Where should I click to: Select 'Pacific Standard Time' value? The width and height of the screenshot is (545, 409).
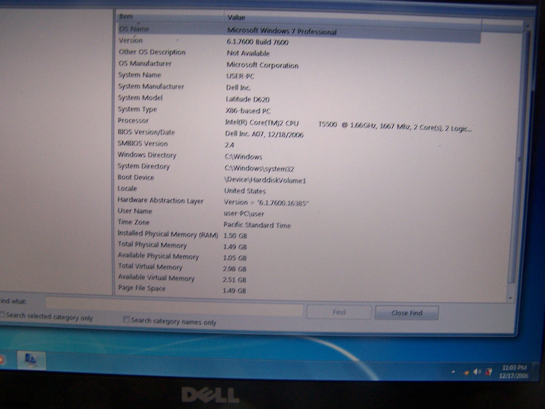point(257,225)
